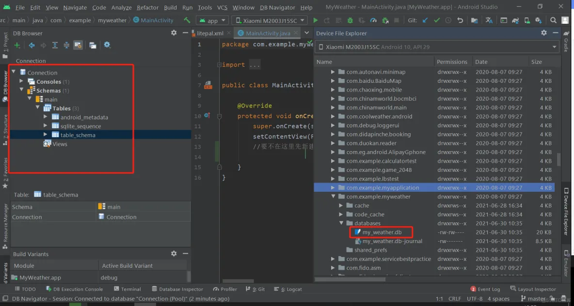574x306 pixels.
Task: Toggle Autoscroll from Editor in DB Browser
Action: click(78, 46)
